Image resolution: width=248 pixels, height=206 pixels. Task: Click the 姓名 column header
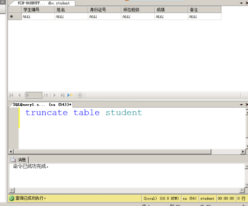point(71,10)
